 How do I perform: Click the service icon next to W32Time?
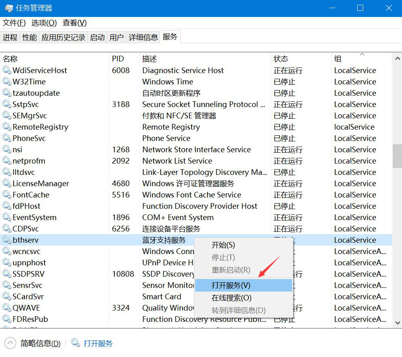click(x=7, y=82)
